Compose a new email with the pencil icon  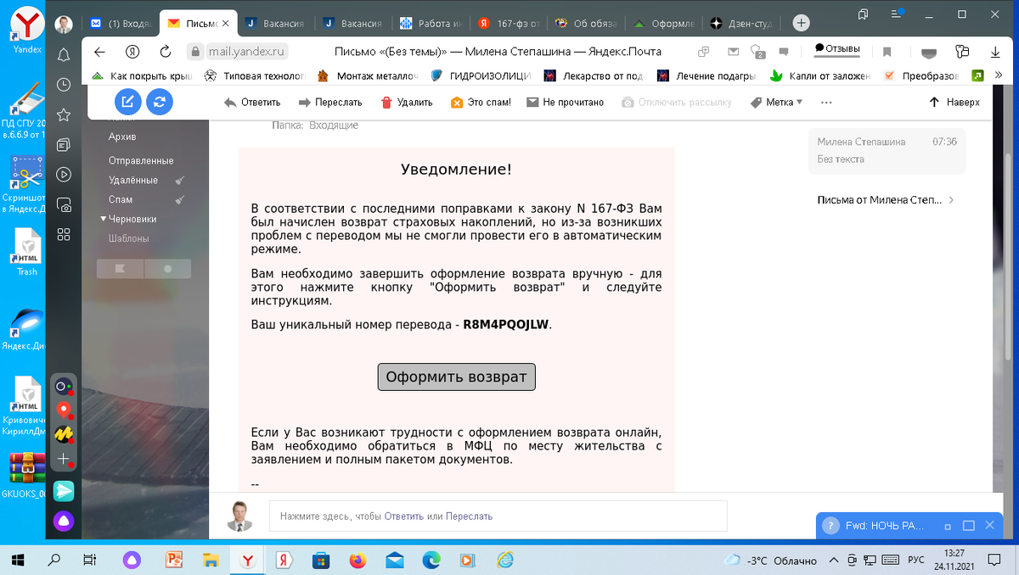point(127,101)
